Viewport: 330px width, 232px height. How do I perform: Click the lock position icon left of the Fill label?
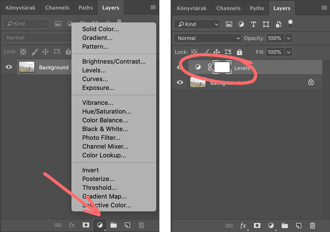[217, 52]
